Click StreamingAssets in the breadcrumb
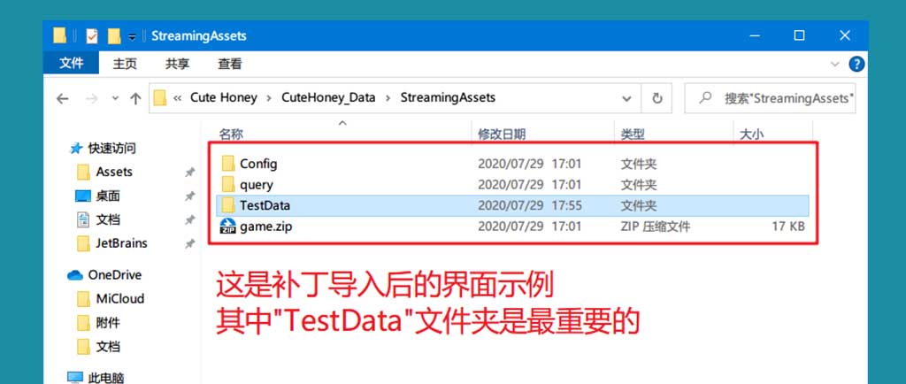906x384 pixels. click(448, 97)
